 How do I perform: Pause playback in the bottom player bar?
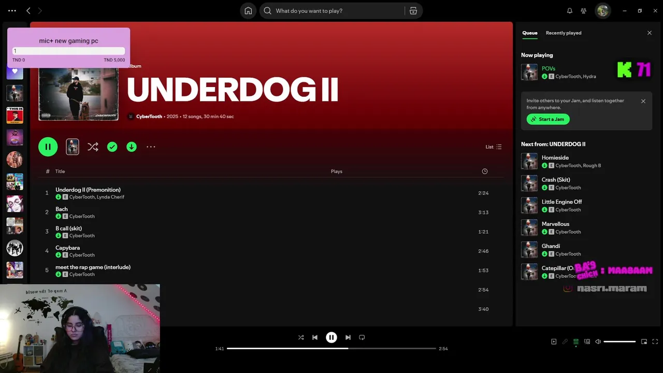click(331, 337)
